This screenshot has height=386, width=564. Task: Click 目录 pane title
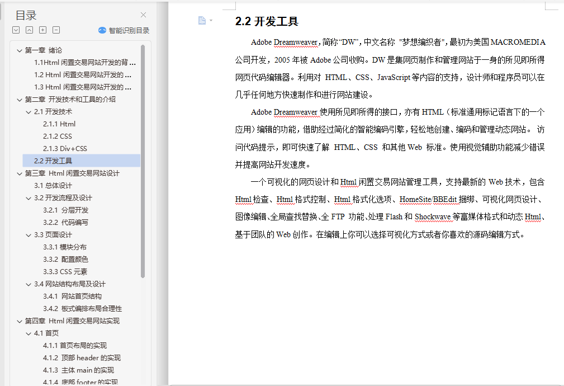[26, 15]
